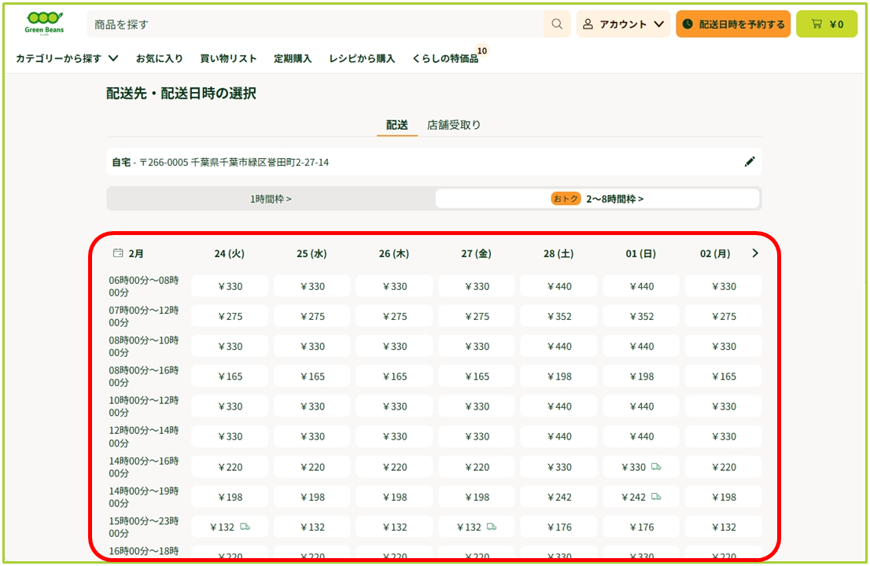Type in the 商品を探す search field
This screenshot has height=566, width=870.
(315, 24)
